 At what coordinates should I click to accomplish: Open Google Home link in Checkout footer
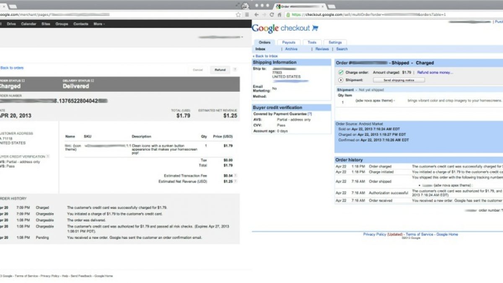click(x=447, y=234)
